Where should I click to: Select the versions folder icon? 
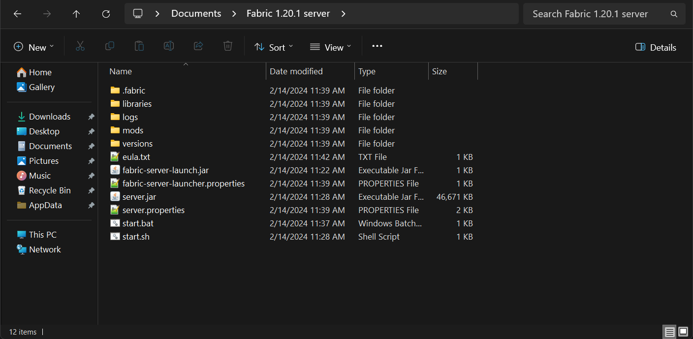tap(115, 144)
